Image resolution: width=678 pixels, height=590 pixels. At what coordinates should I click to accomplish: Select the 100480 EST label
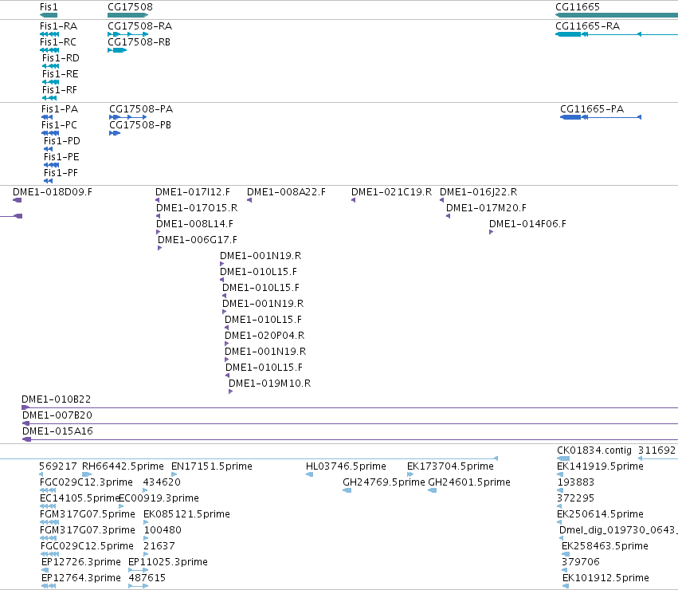[x=163, y=531]
